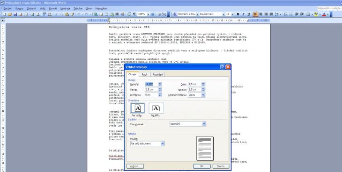
Task: Click the dialog Help question mark icon
Action: click(222, 67)
